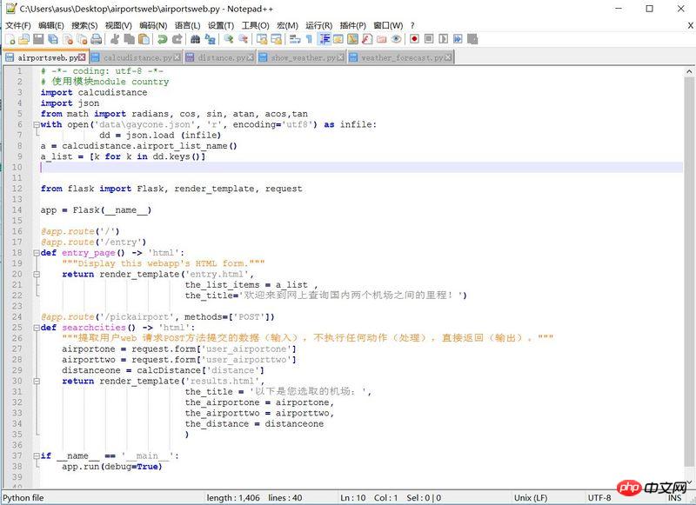The height and width of the screenshot is (505, 696).
Task: Toggle the indent guide toolbar button
Action: 325,39
